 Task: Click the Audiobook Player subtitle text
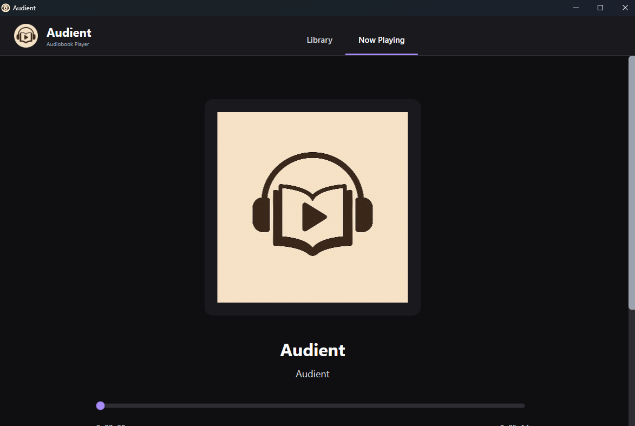(x=68, y=44)
